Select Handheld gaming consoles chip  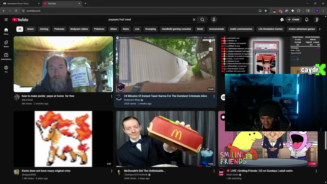(177, 29)
